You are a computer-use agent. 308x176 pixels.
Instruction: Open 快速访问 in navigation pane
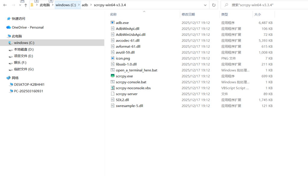[x=18, y=19]
